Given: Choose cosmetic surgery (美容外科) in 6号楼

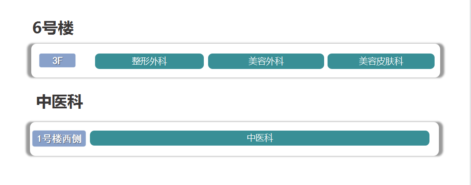Looking at the screenshot, I should pyautogui.click(x=266, y=61).
